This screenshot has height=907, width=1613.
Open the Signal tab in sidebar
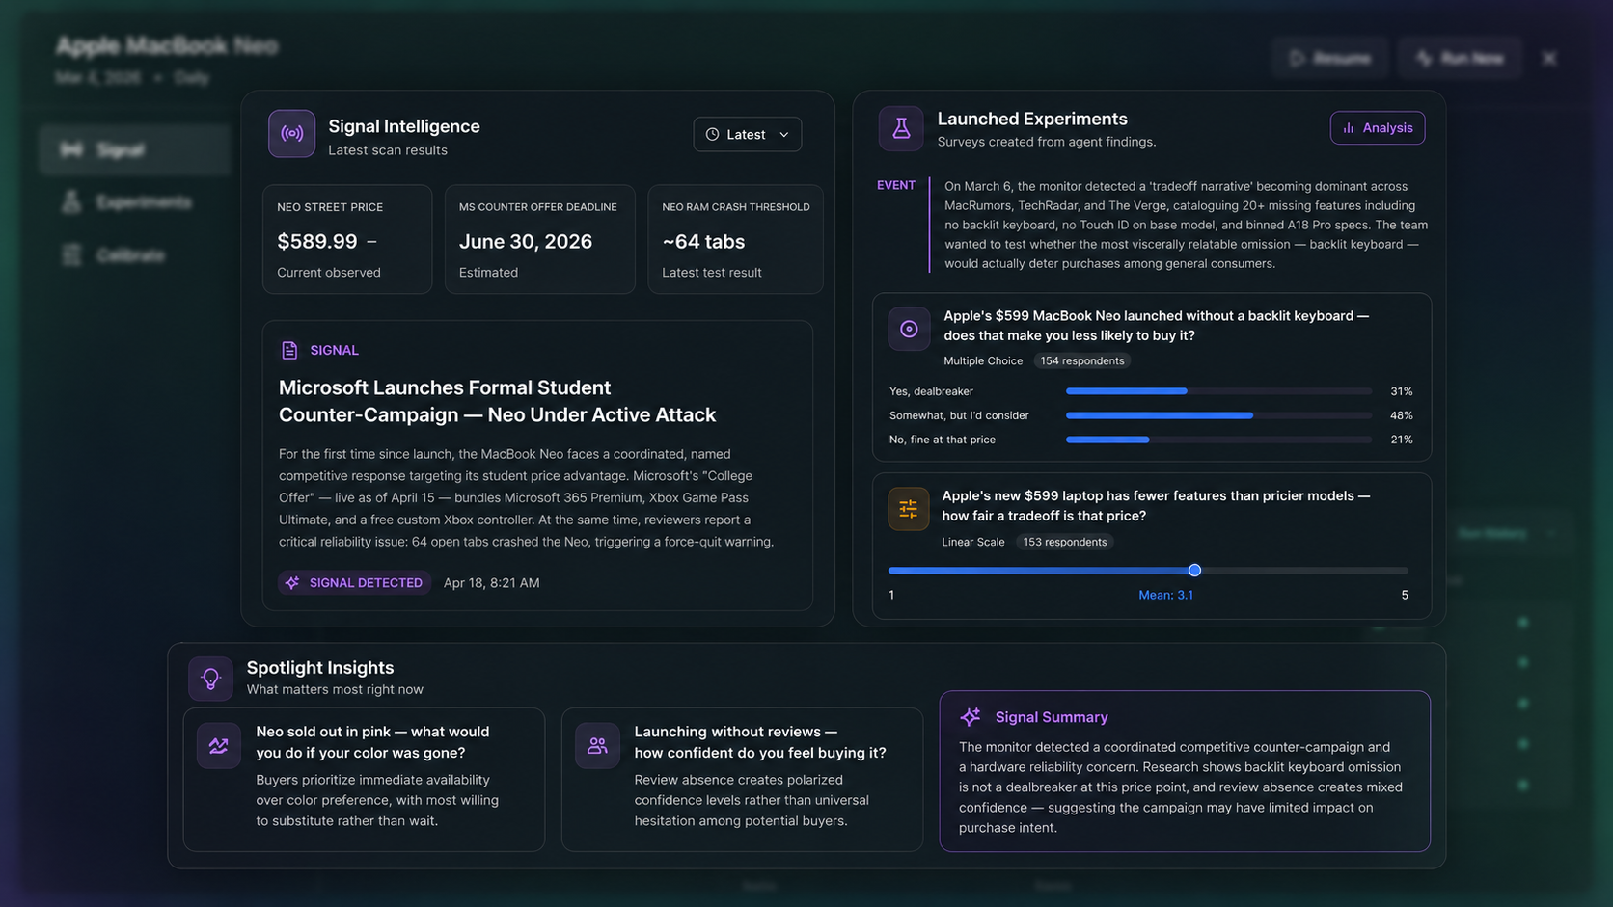(x=135, y=149)
